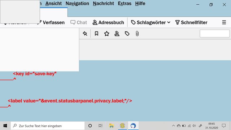
Task: Open the Extras menu
Action: pyautogui.click(x=125, y=3)
